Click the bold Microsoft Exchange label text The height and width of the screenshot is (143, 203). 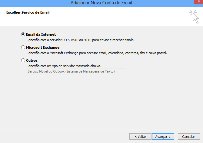43,47
